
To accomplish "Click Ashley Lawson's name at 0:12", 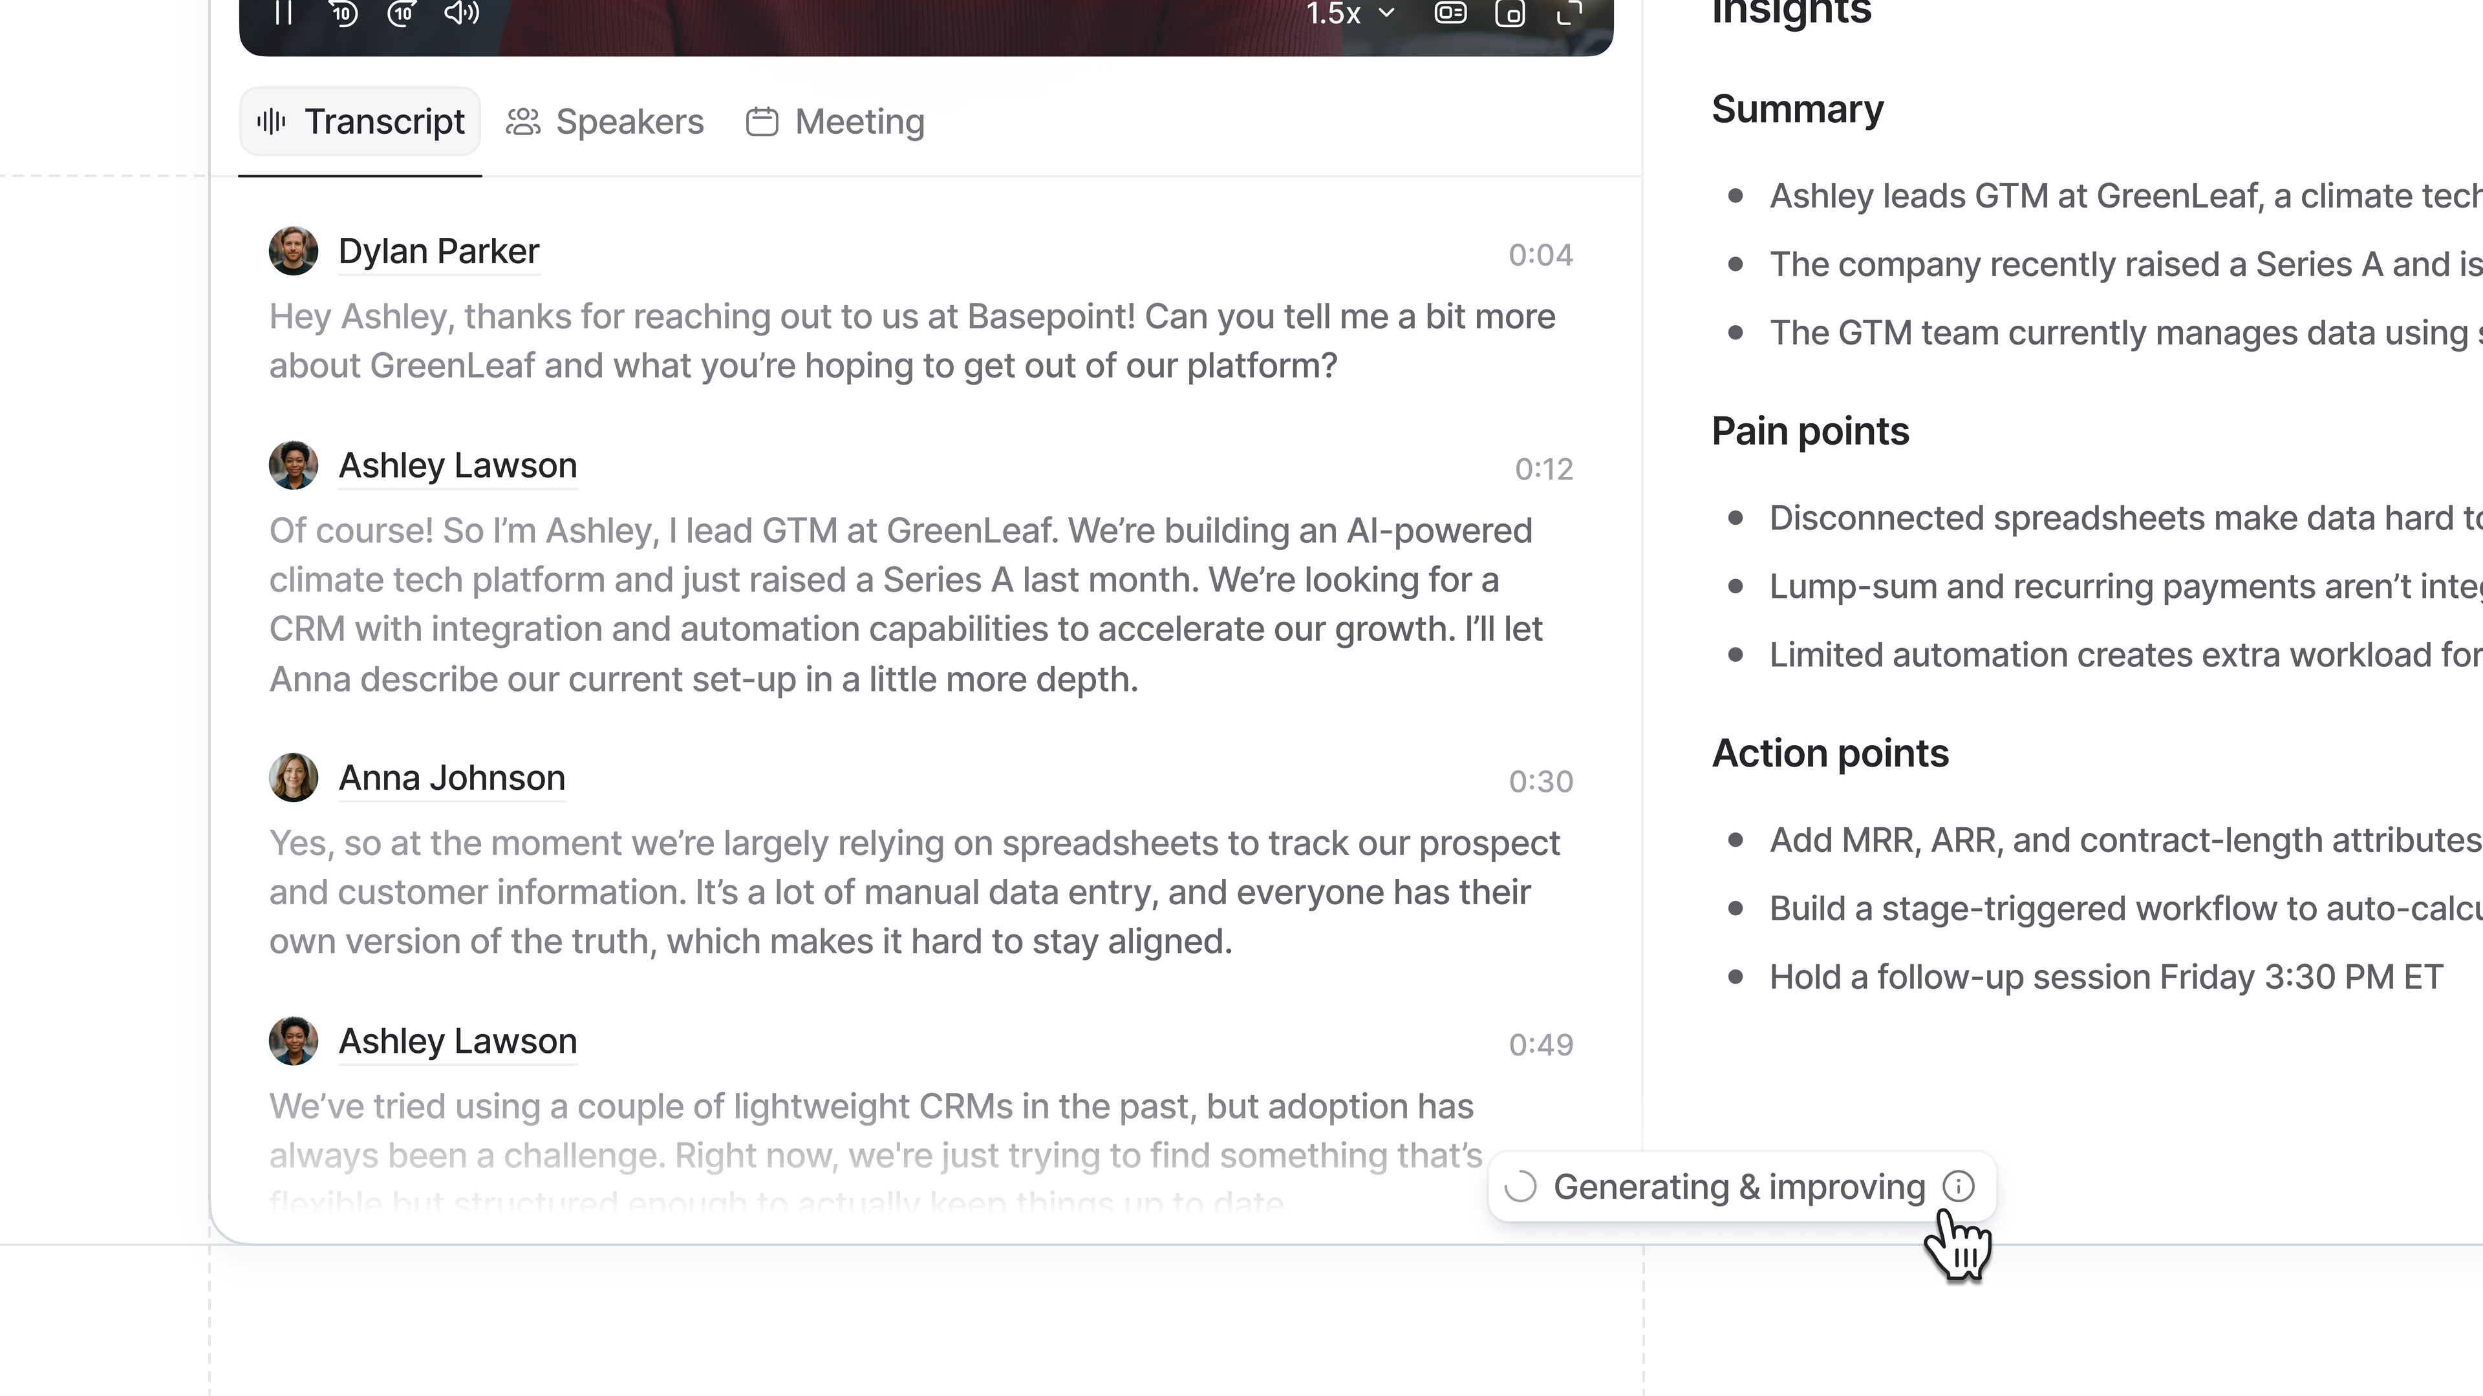I will point(458,465).
